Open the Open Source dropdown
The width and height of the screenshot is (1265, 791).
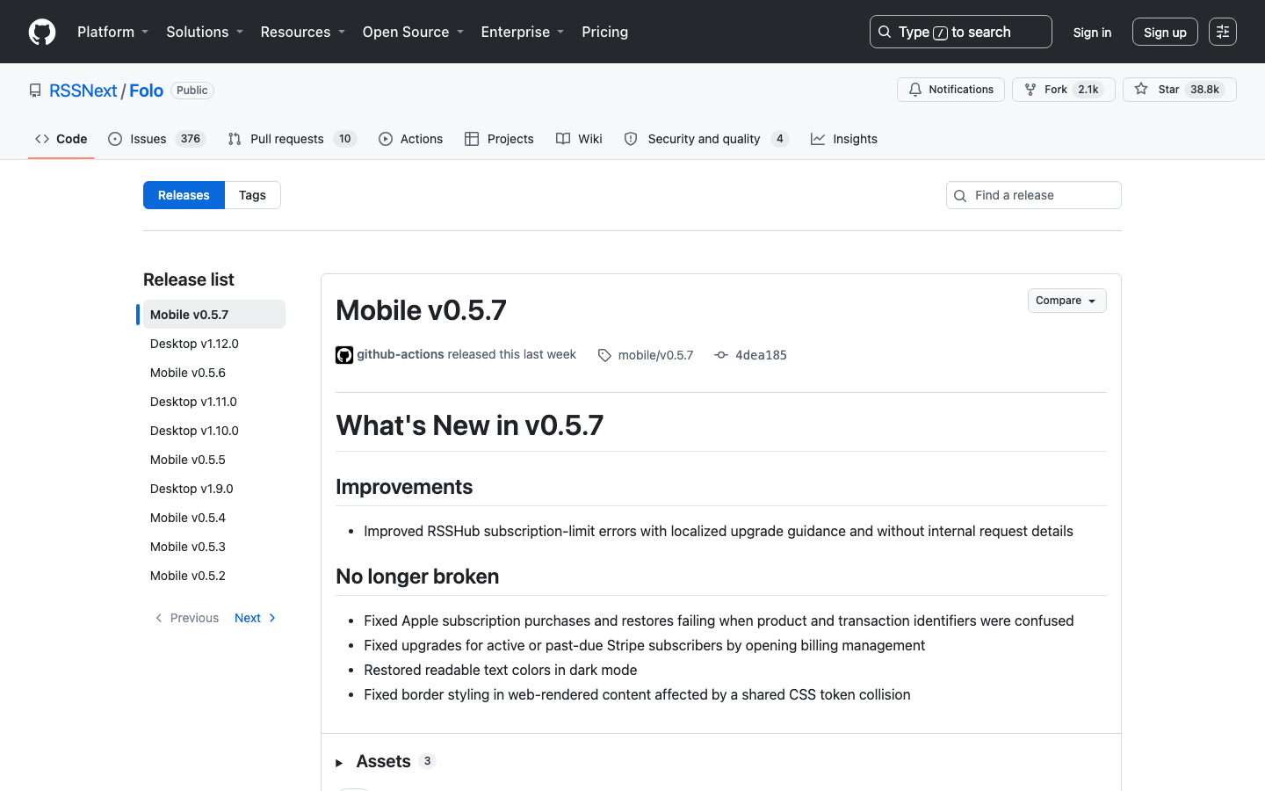(413, 32)
